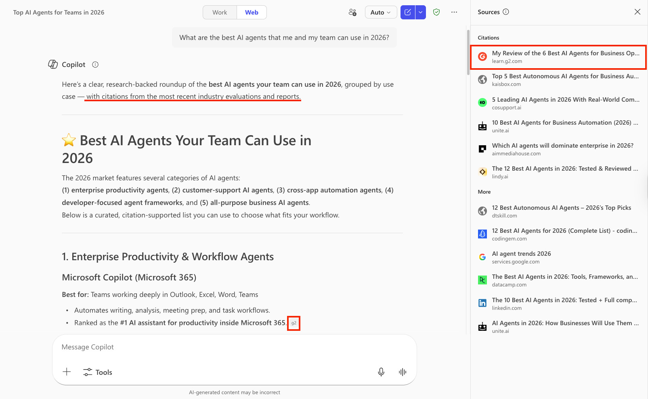Click the green shield protection icon
The image size is (648, 399).
(436, 13)
